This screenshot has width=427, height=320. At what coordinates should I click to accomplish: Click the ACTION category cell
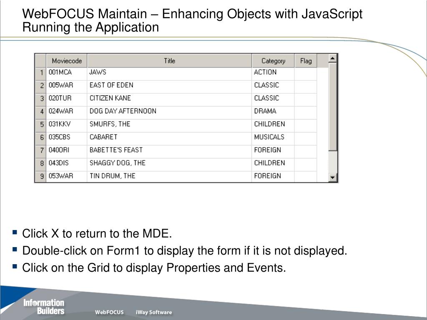click(x=273, y=74)
